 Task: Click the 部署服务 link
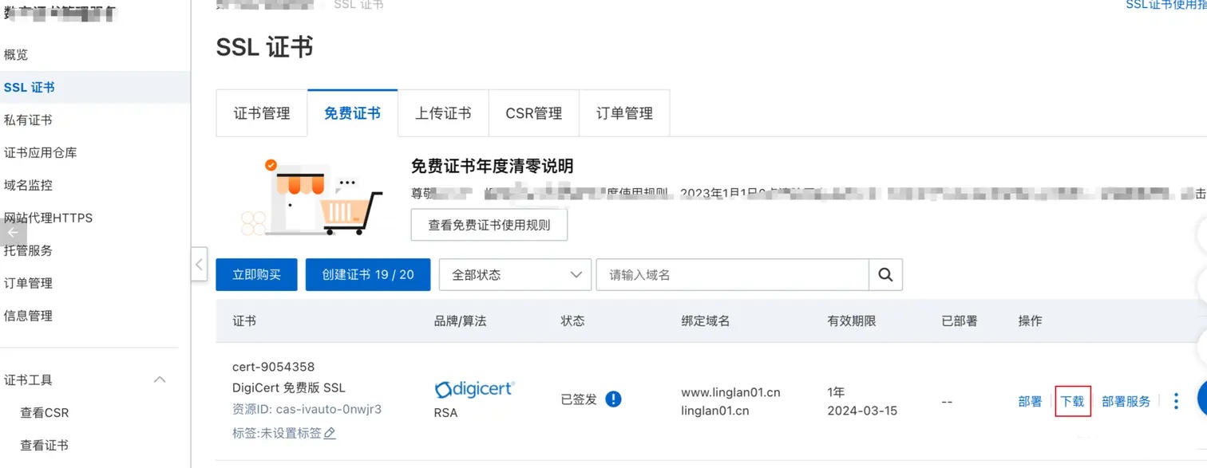pos(1126,401)
